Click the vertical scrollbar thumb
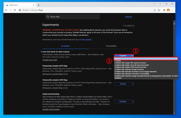 click(174, 24)
